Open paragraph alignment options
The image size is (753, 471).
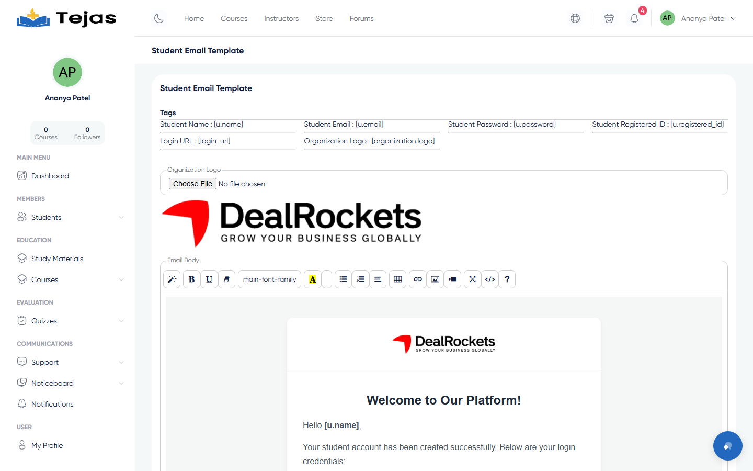pyautogui.click(x=378, y=279)
